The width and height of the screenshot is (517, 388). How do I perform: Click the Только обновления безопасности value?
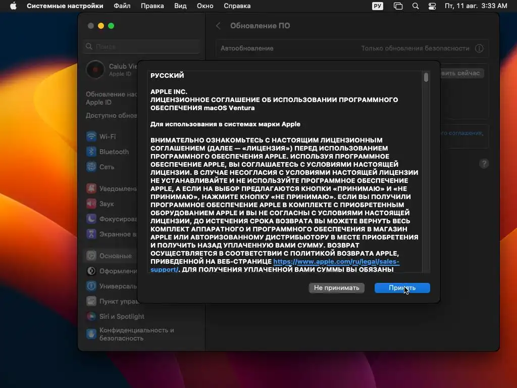point(415,48)
